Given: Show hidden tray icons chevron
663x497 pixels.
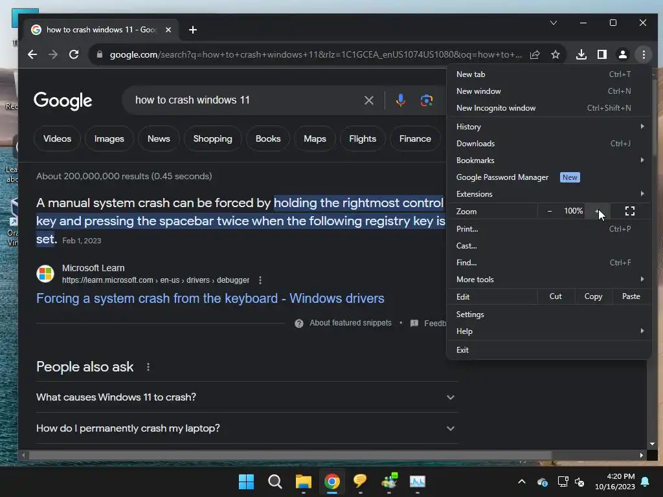Looking at the screenshot, I should [522, 481].
